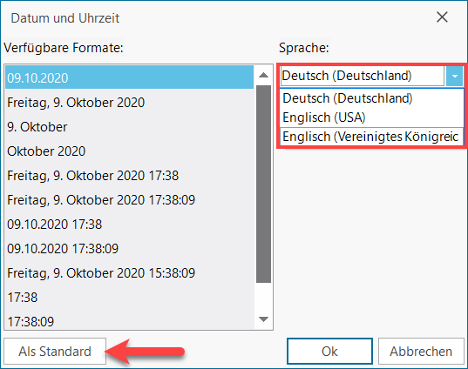Click the Als Standard button
The width and height of the screenshot is (468, 369).
(x=55, y=351)
